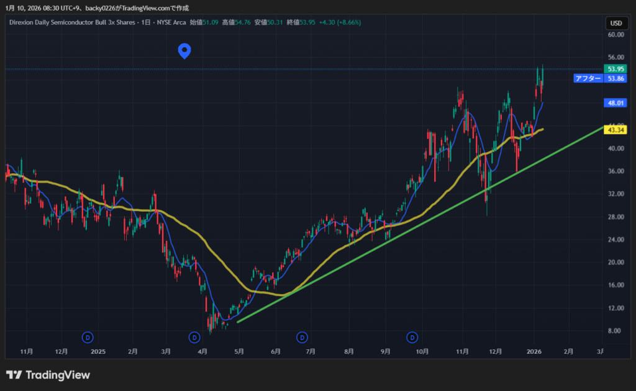Click the blue 48.01 moving average label
Image resolution: width=636 pixels, height=391 pixels.
616,103
